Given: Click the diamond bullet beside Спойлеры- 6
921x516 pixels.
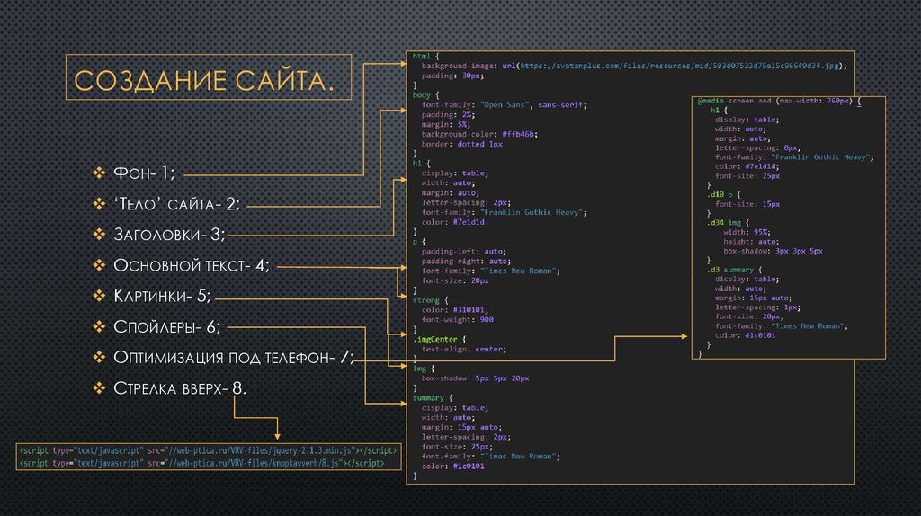Looking at the screenshot, I should point(100,326).
